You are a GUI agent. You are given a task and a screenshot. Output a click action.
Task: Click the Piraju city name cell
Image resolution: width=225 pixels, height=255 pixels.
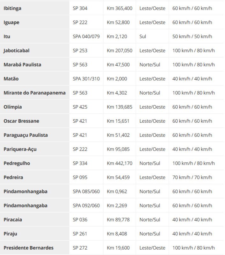pos(10,234)
